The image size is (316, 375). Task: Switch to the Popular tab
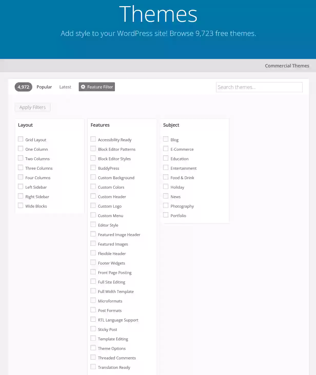pos(44,87)
